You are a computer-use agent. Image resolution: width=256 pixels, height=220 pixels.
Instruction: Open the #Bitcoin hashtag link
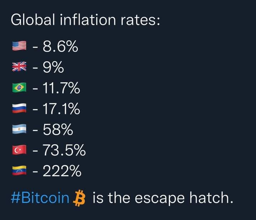pyautogui.click(x=40, y=198)
